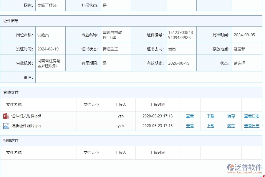Click 转存 for 纸质证件照片.jpg
This screenshot has width=265, height=177.
pyautogui.click(x=231, y=126)
